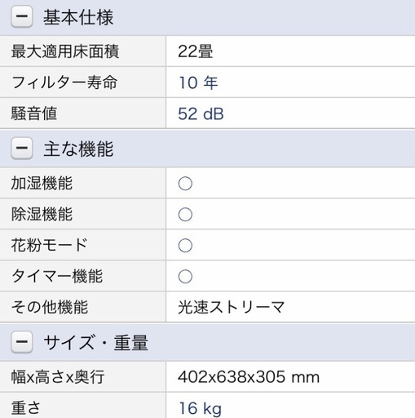This screenshot has width=415, height=418.
Task: Collapse the 主な機能 section
Action: (22, 149)
